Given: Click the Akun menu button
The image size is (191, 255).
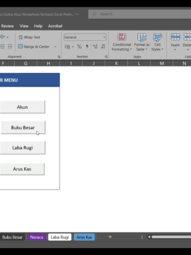Looking at the screenshot, I should click(23, 107).
